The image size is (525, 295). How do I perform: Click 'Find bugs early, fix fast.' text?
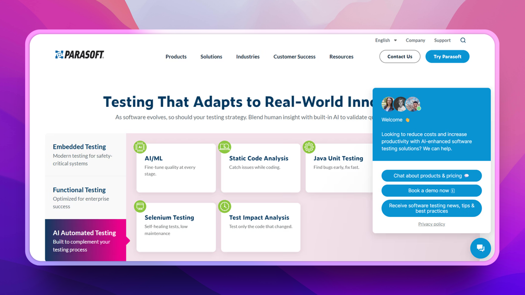pyautogui.click(x=336, y=167)
